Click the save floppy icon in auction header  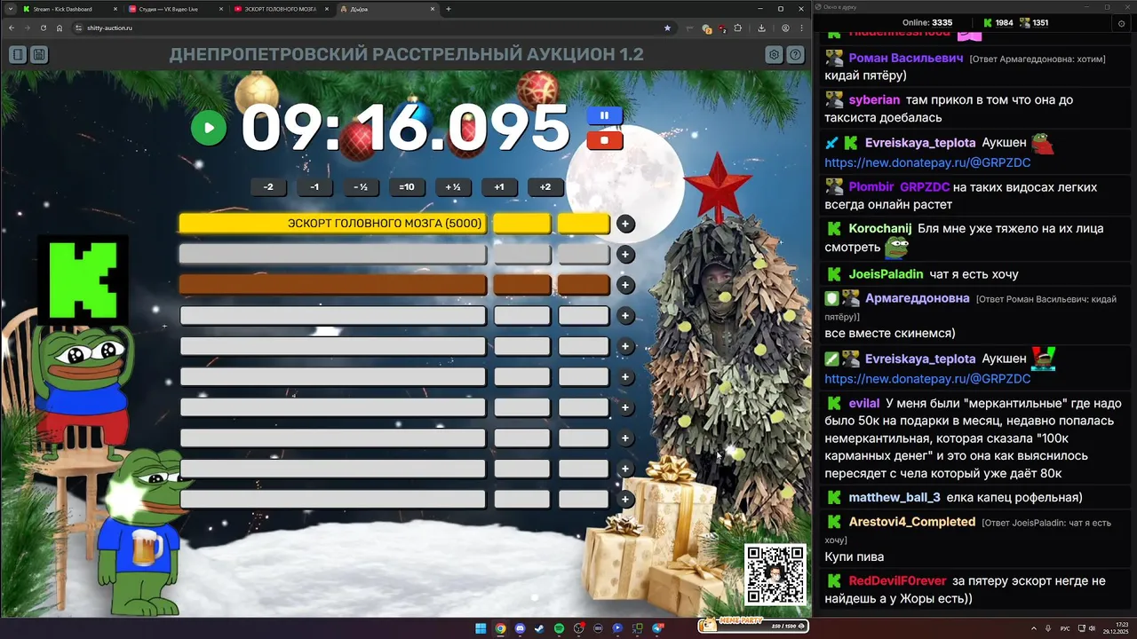click(39, 55)
